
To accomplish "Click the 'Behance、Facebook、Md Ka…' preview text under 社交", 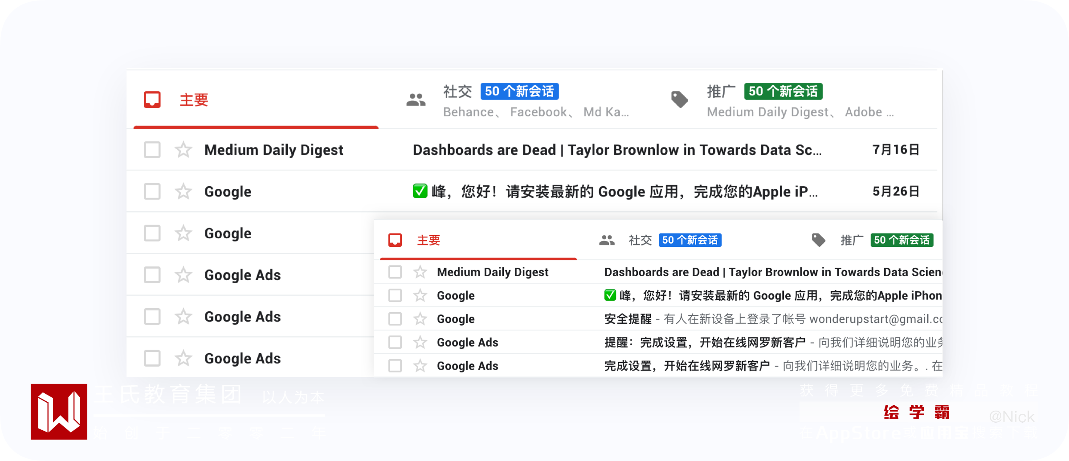I will click(536, 112).
